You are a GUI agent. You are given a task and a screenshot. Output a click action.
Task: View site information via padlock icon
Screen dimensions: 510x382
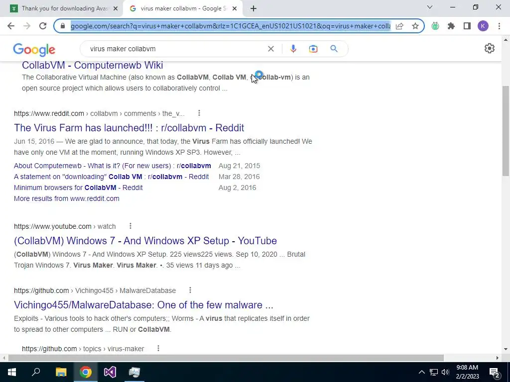63,26
